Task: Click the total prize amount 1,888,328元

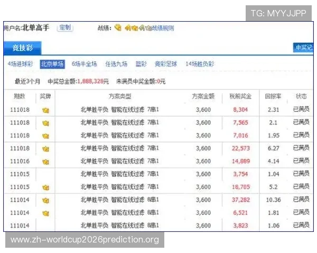Action: point(93,81)
